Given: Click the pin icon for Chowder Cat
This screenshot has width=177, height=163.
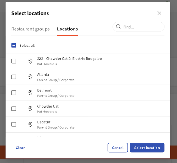Looking at the screenshot, I should [x=30, y=108].
